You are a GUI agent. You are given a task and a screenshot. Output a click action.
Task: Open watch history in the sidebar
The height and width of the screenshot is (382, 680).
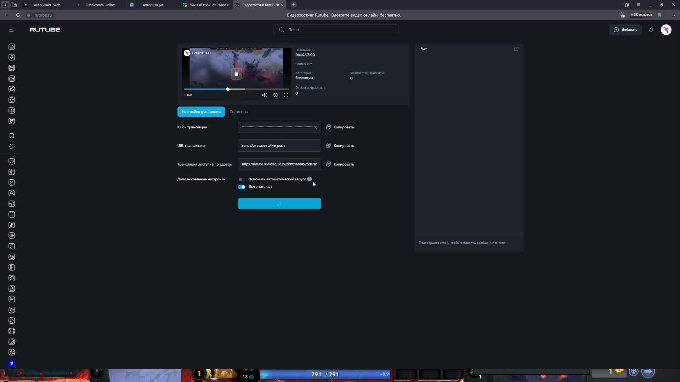coord(12,146)
